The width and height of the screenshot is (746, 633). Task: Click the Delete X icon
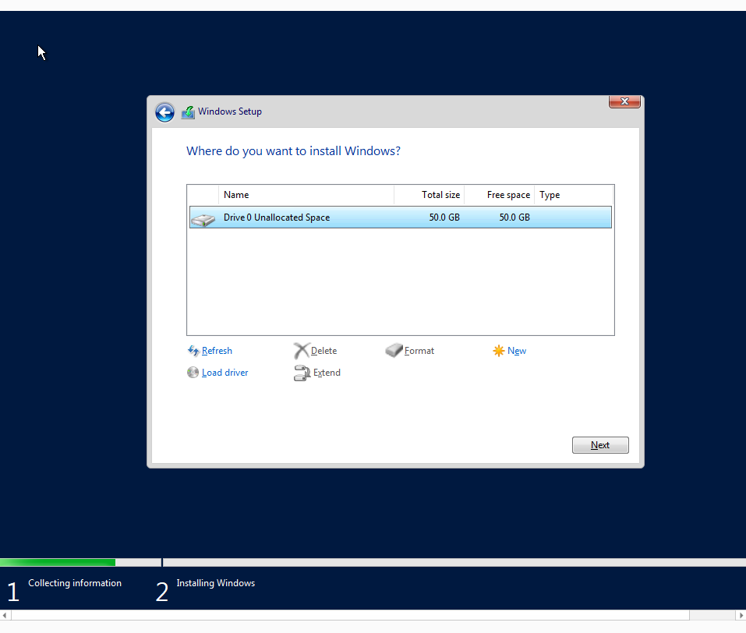[x=302, y=351]
